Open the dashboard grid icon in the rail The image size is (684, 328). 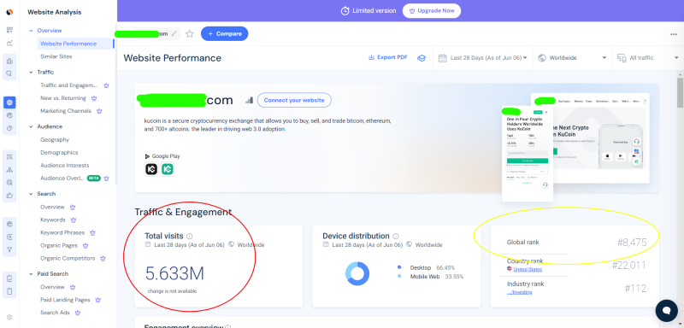click(x=9, y=30)
